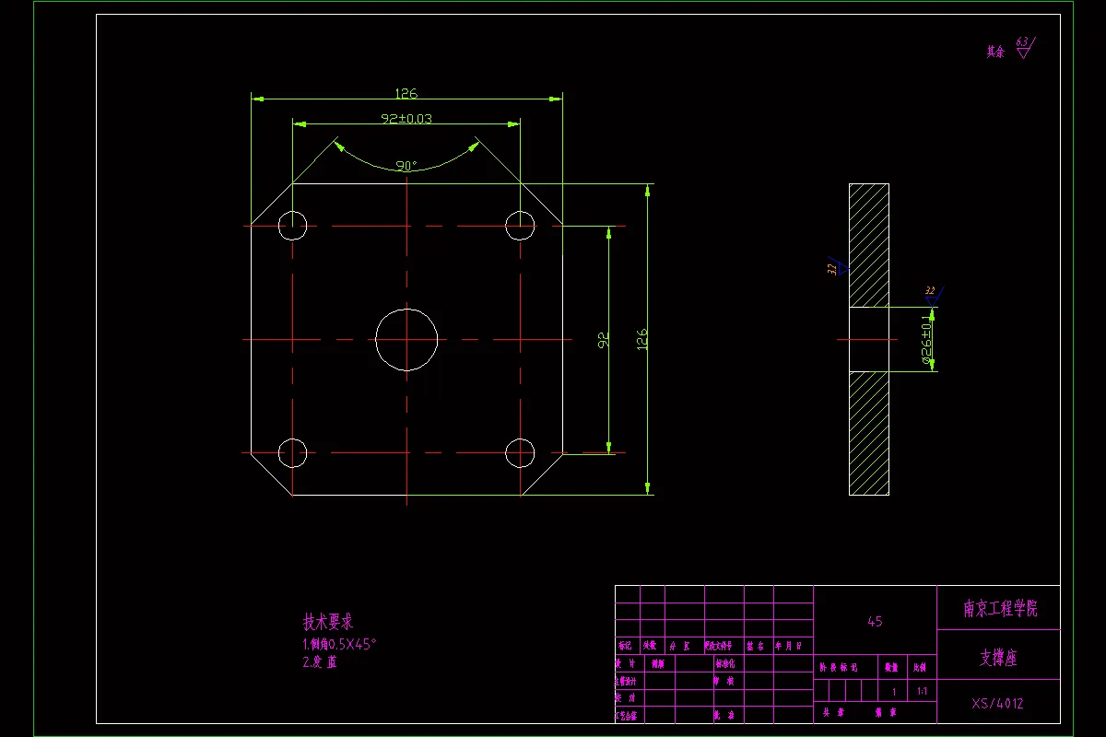Image resolution: width=1106 pixels, height=737 pixels.
Task: Select the 3.2 roughness symbol left of section
Action: (x=837, y=267)
